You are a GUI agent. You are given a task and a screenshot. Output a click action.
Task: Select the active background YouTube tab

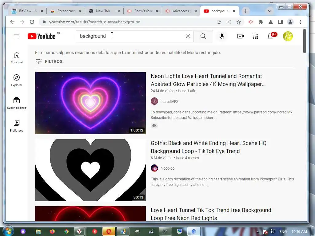[x=220, y=11]
